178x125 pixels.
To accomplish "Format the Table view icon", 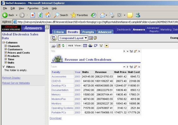I will 131,67.
